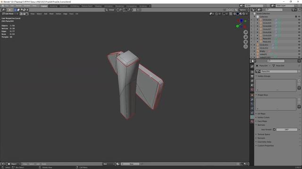The height and width of the screenshot is (169, 302).
Task: Toggle camera view gizmo button
Action: point(245,42)
